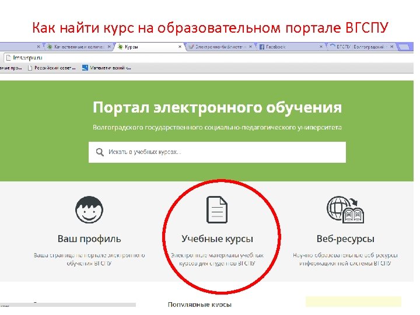
Task: Open the Учебные курсы link
Action: tap(217, 239)
